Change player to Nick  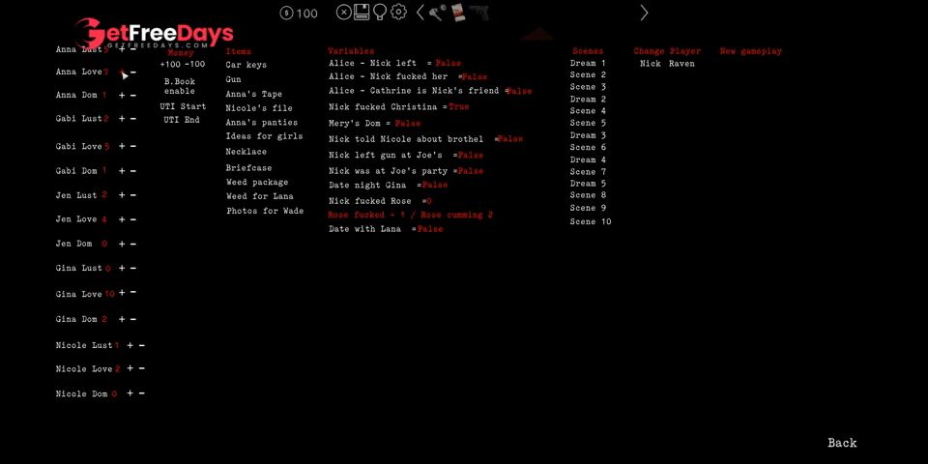pos(651,64)
